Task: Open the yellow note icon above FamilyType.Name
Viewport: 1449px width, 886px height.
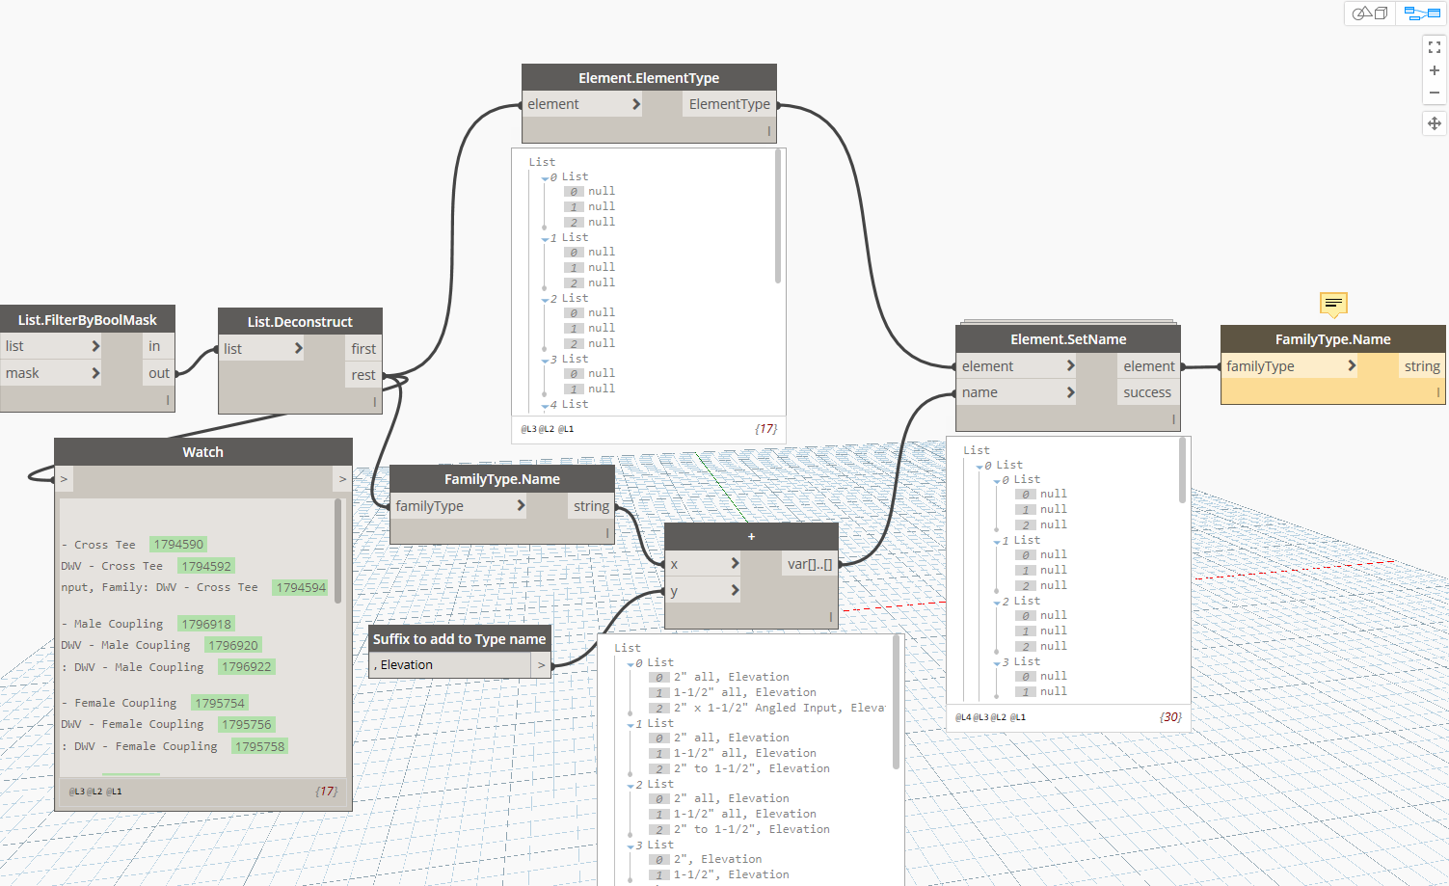Action: tap(1333, 304)
